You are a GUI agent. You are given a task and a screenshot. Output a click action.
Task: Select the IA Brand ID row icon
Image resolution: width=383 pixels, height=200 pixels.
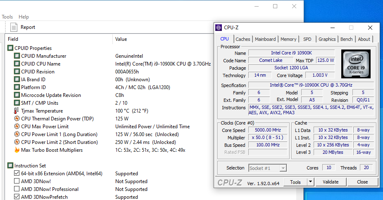coord(17,79)
